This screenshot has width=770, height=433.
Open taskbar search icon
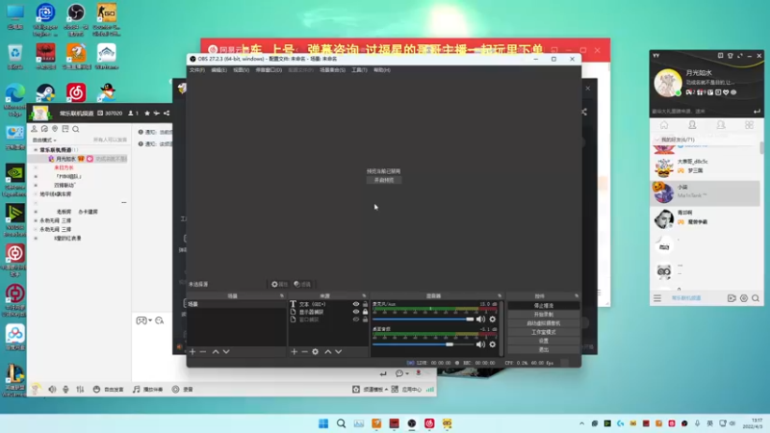pos(341,423)
